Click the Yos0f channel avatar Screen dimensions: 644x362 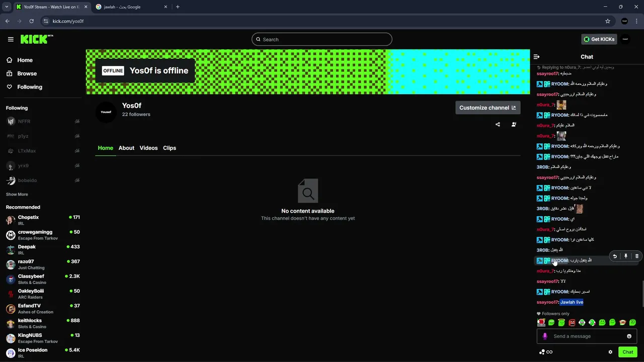pos(106,112)
